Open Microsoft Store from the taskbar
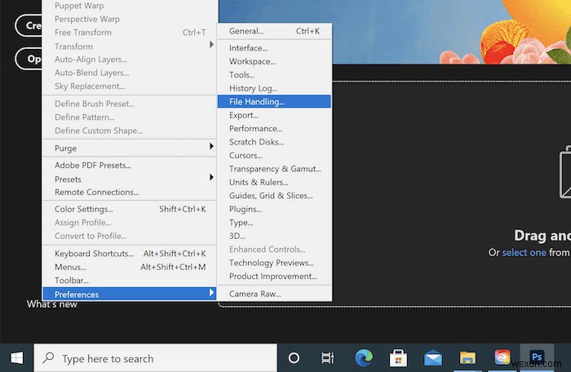This screenshot has height=372, width=571. coord(398,358)
